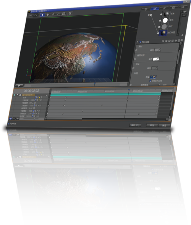The width and height of the screenshot is (191, 225).
Task: Click the frame view icon after Scale
Action: tap(64, 14)
